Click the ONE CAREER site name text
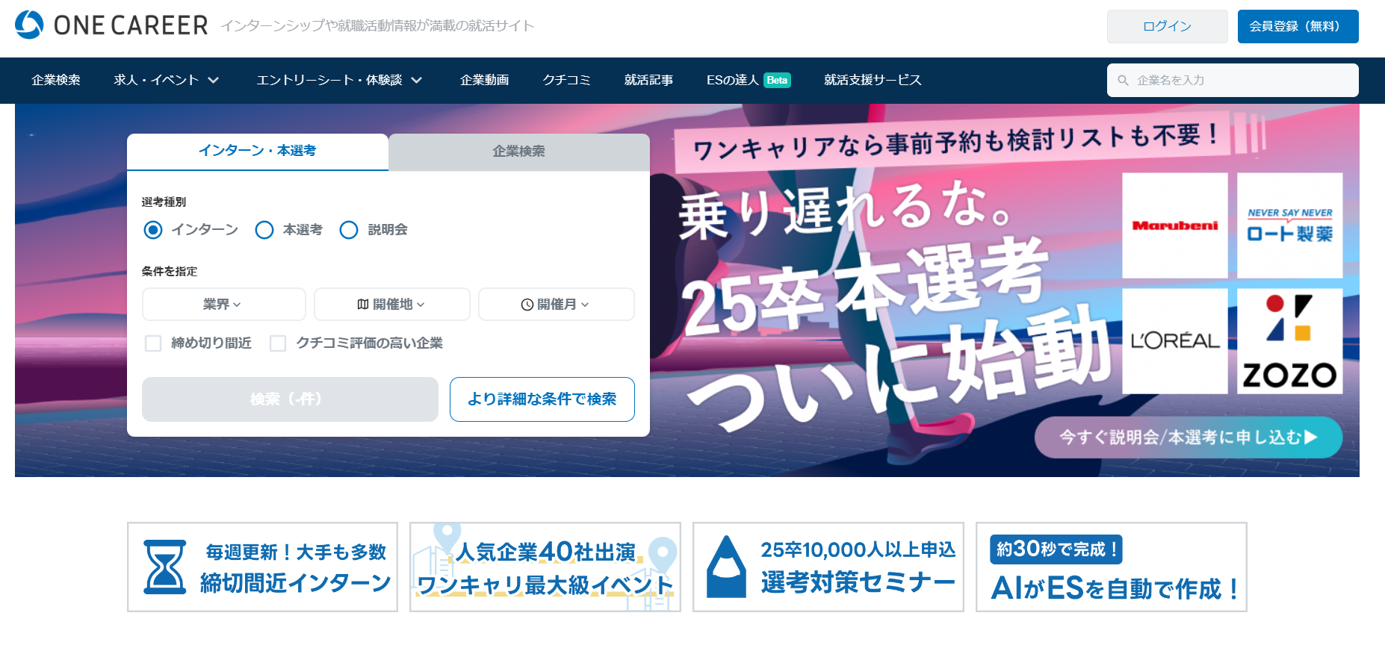 click(x=131, y=25)
